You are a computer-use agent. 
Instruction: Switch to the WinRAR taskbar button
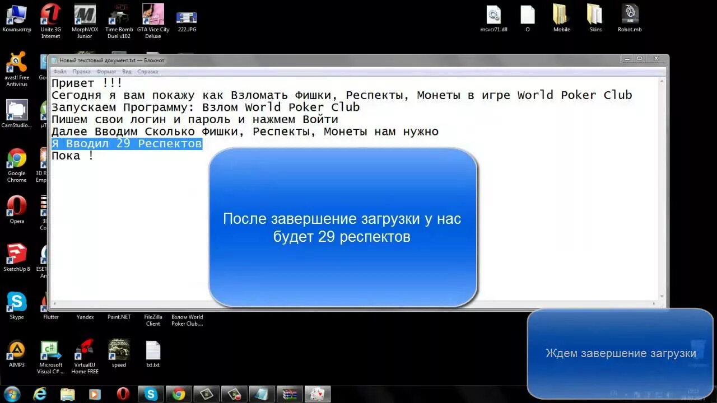click(290, 394)
